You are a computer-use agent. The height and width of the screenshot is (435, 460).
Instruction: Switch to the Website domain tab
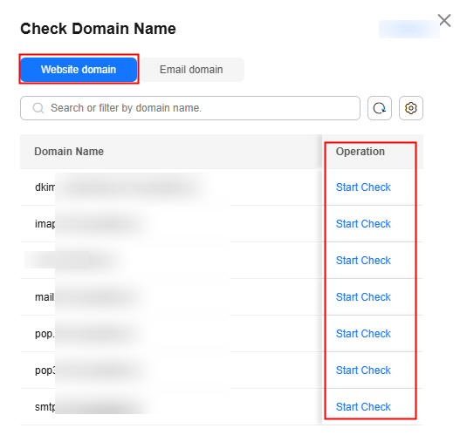[79, 70]
